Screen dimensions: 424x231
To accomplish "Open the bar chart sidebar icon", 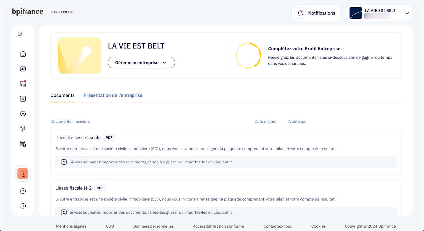I will (x=23, y=69).
